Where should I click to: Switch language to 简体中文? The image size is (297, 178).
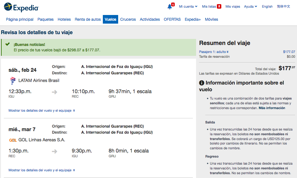pos(283,6)
